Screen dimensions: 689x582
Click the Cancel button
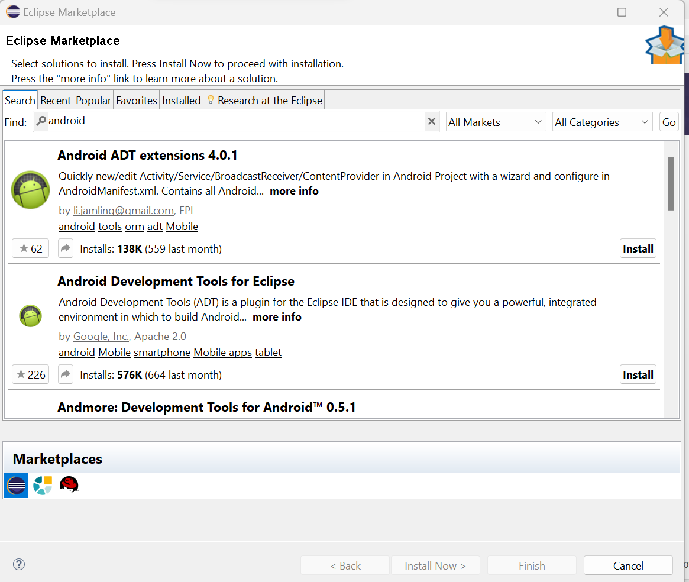point(628,565)
